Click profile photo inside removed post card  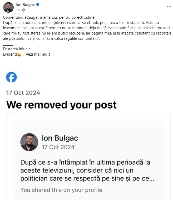(29, 142)
